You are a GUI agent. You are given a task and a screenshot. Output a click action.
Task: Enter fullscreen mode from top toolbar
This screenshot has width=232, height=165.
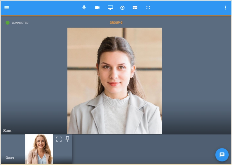[x=148, y=8]
